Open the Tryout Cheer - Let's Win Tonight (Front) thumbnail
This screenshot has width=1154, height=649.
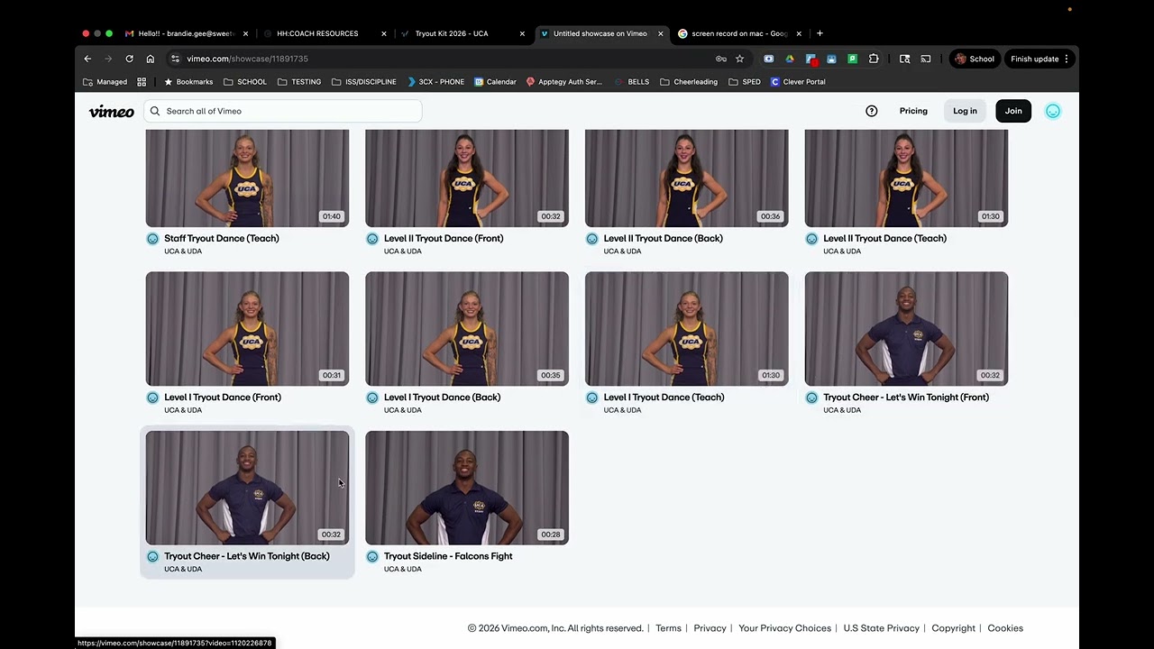906,329
